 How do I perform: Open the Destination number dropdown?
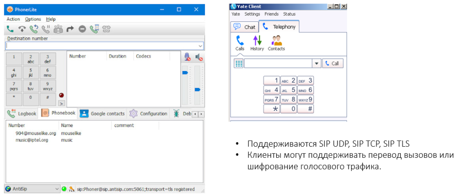click(x=200, y=46)
